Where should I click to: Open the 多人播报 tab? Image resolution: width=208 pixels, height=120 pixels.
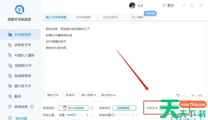[x=138, y=17]
